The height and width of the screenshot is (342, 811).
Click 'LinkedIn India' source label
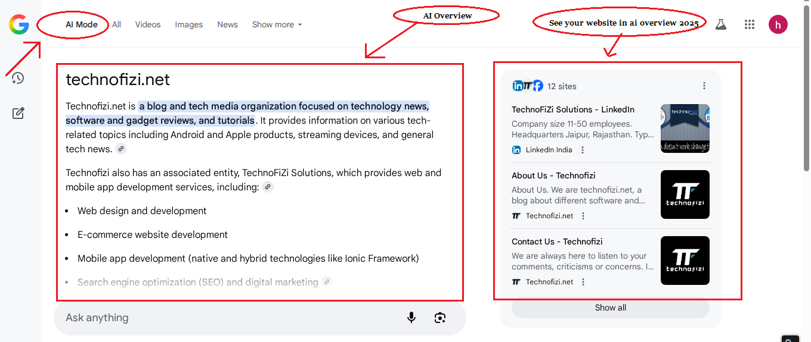click(549, 150)
